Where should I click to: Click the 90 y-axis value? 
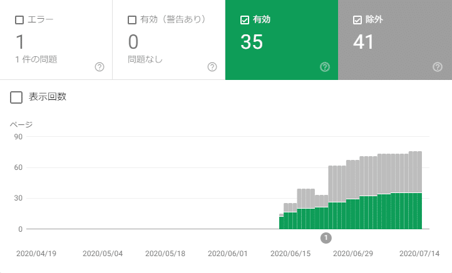18,137
